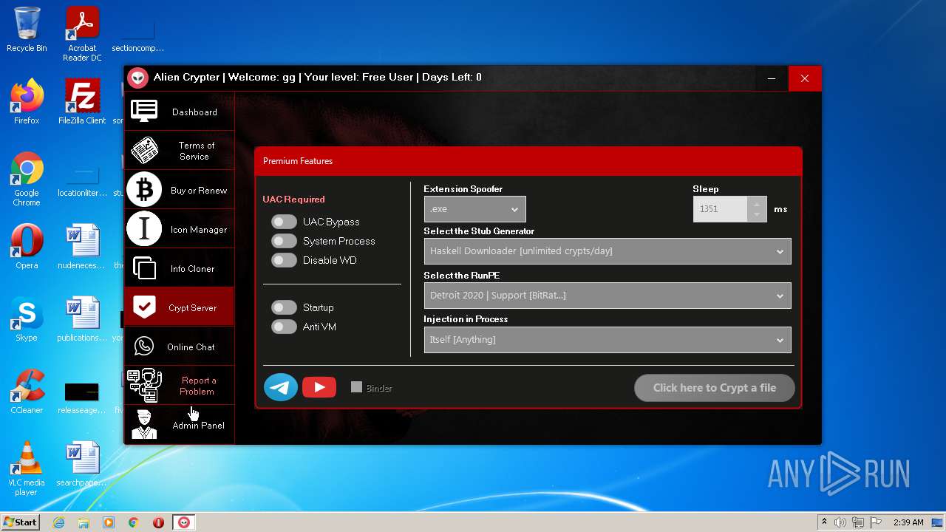Click the Icon Manager cursor icon
The width and height of the screenshot is (946, 532).
[x=144, y=229]
